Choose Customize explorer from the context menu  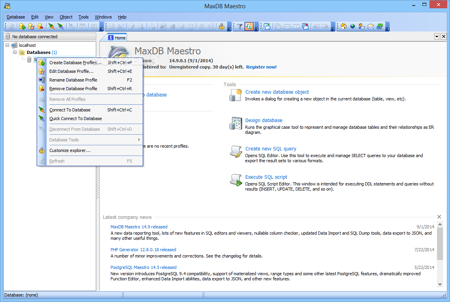pyautogui.click(x=90, y=150)
